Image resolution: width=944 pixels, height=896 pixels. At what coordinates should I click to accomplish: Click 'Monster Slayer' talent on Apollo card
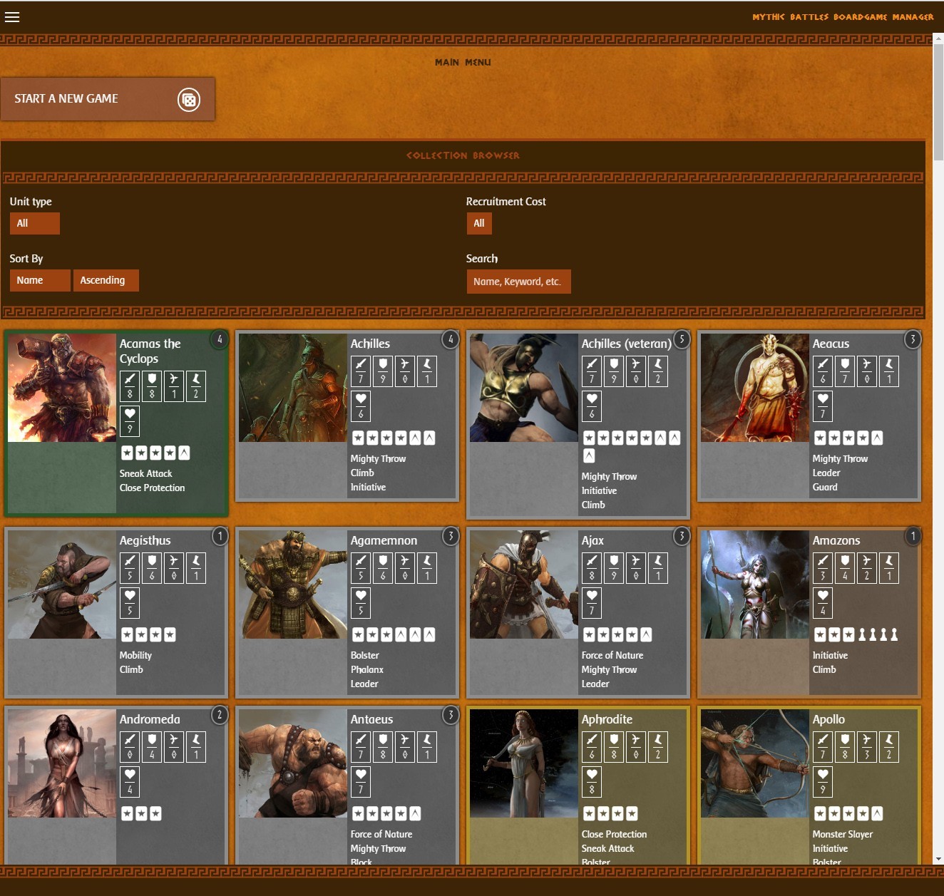pos(843,835)
